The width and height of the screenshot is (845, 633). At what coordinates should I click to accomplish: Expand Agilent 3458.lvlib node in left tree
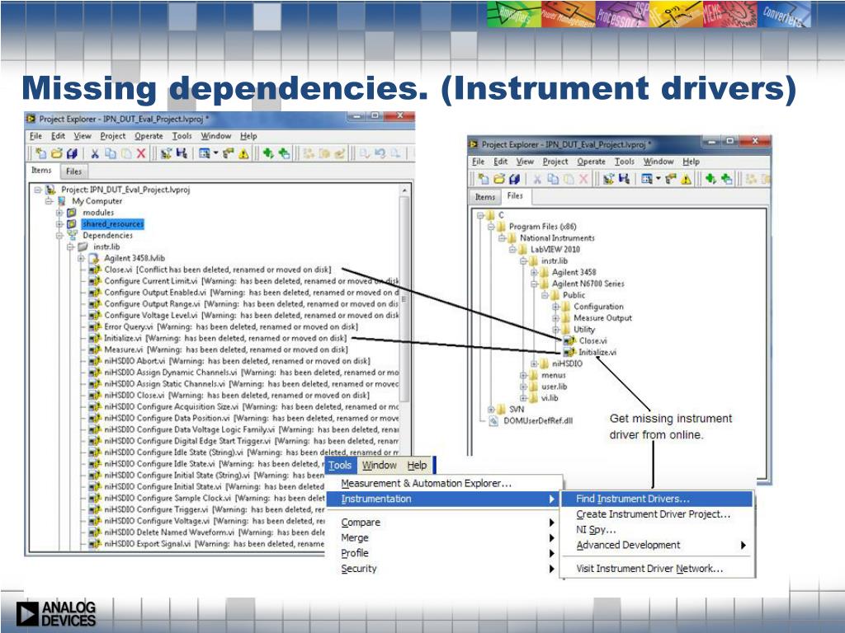(x=82, y=258)
